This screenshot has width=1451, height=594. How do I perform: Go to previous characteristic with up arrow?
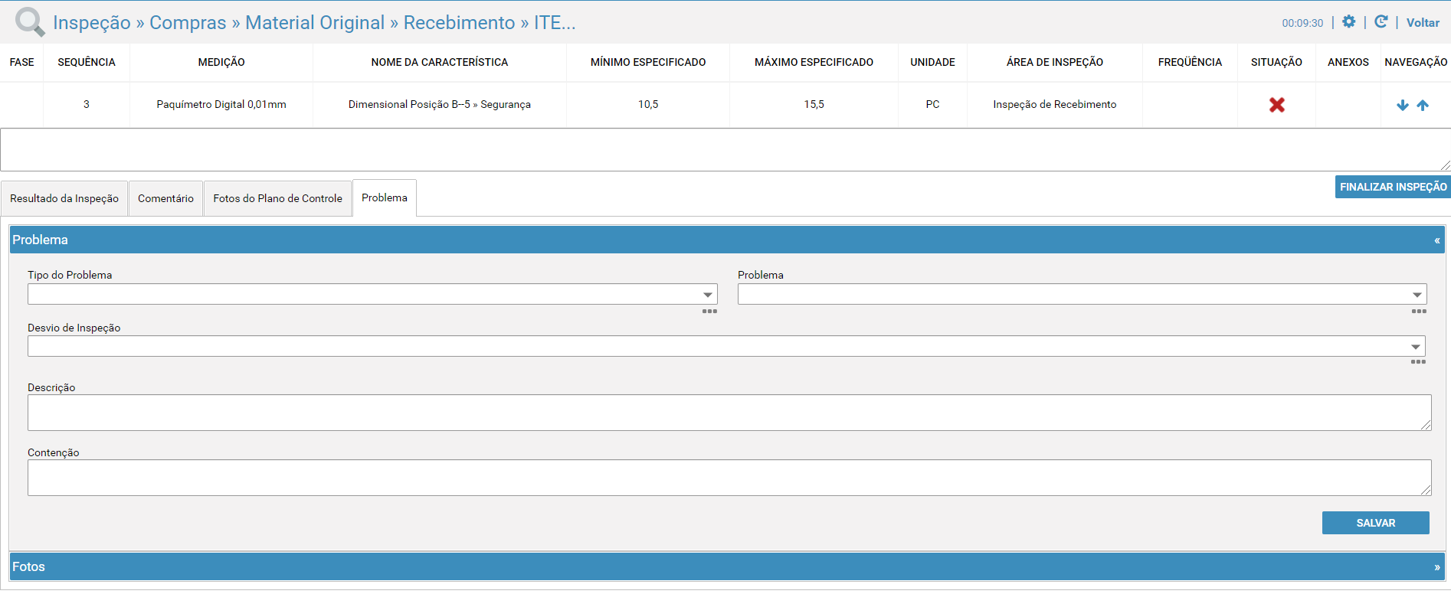click(x=1423, y=105)
